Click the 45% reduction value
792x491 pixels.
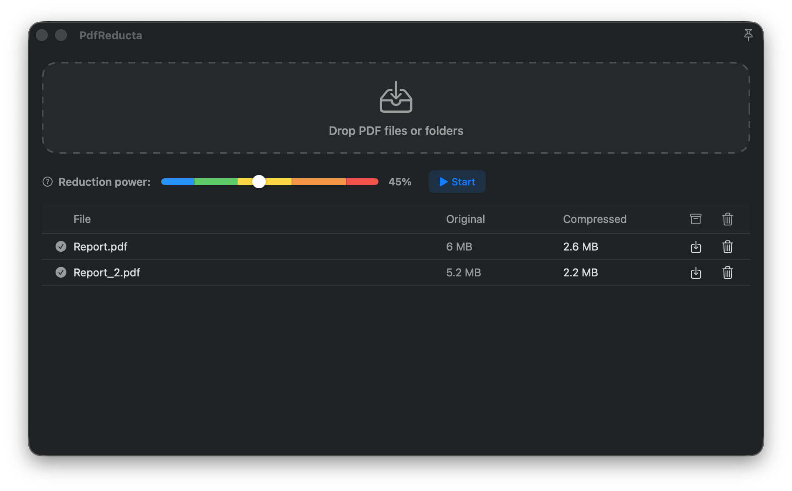coord(399,182)
